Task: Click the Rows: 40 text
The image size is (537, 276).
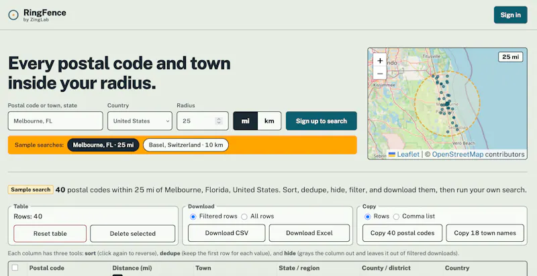Action: click(28, 216)
